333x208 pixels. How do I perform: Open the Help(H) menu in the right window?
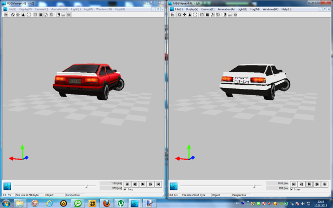click(286, 9)
